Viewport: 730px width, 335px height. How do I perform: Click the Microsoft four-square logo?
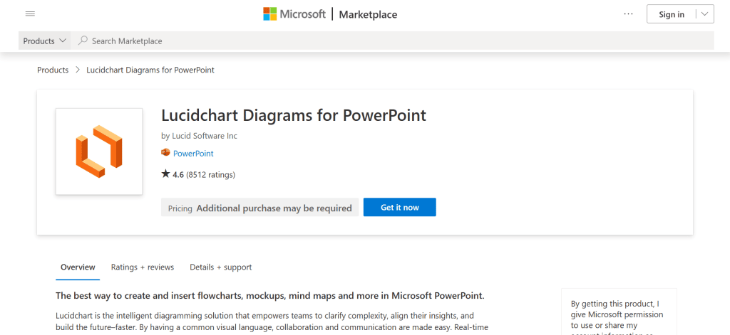point(270,14)
